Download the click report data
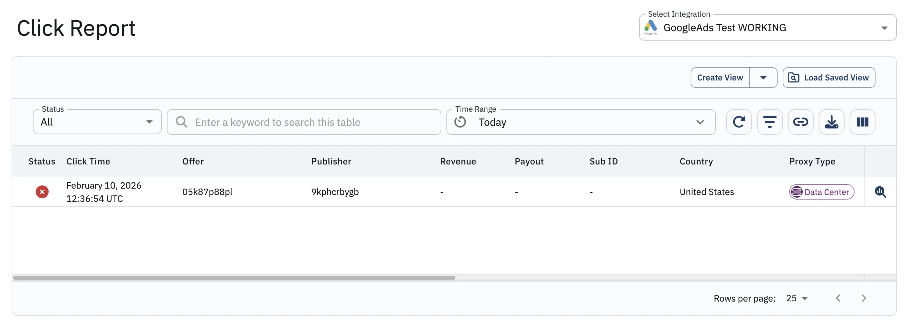Screen dimensions: 909x327 tap(831, 122)
